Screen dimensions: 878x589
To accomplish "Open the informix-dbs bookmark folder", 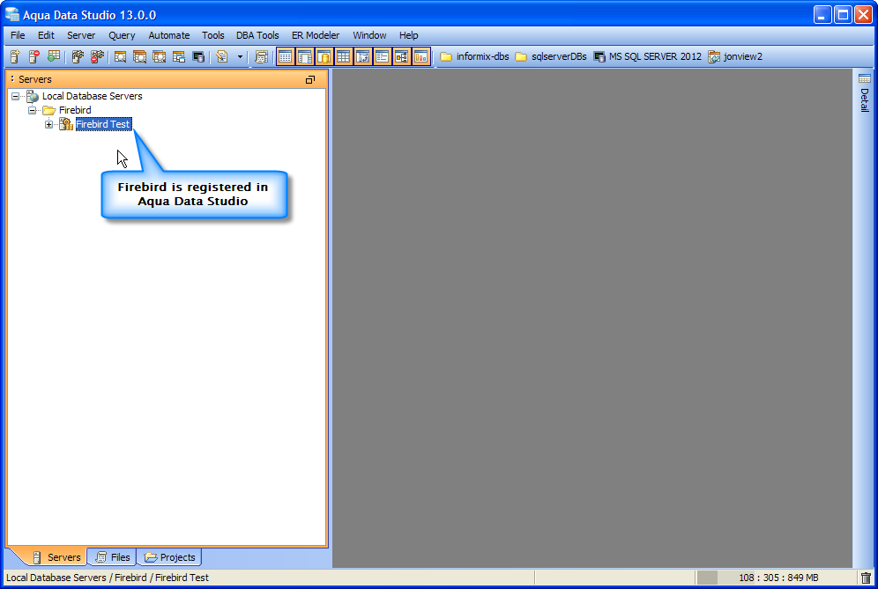I will pos(474,56).
